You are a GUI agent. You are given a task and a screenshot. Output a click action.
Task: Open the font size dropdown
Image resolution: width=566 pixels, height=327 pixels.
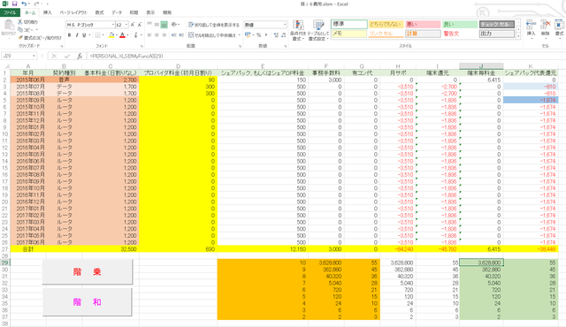(x=126, y=25)
